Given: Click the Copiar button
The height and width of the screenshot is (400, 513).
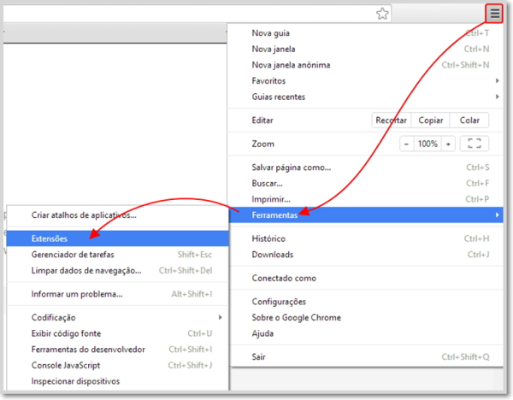Looking at the screenshot, I should [x=431, y=121].
